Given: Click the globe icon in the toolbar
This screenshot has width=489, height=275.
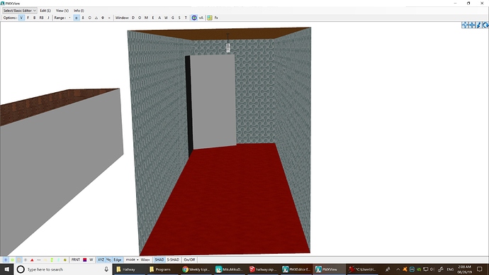Looking at the screenshot, I should tap(194, 18).
